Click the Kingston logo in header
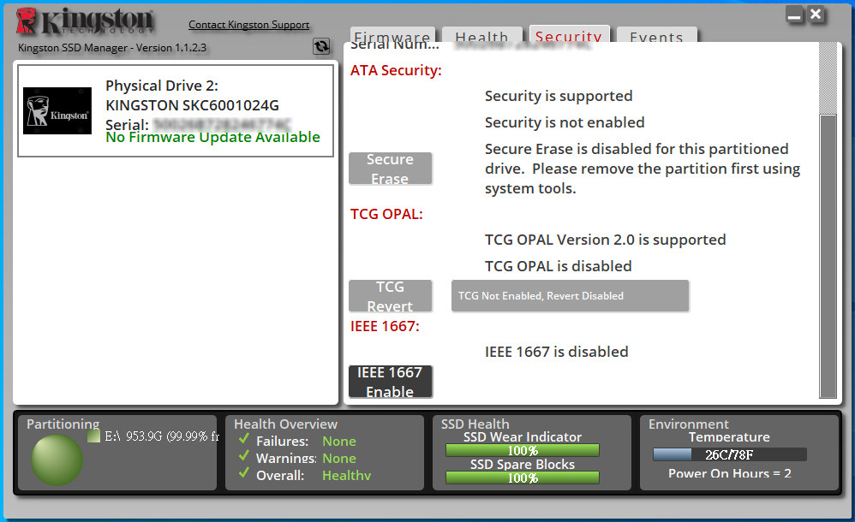This screenshot has height=522, width=855. click(85, 21)
